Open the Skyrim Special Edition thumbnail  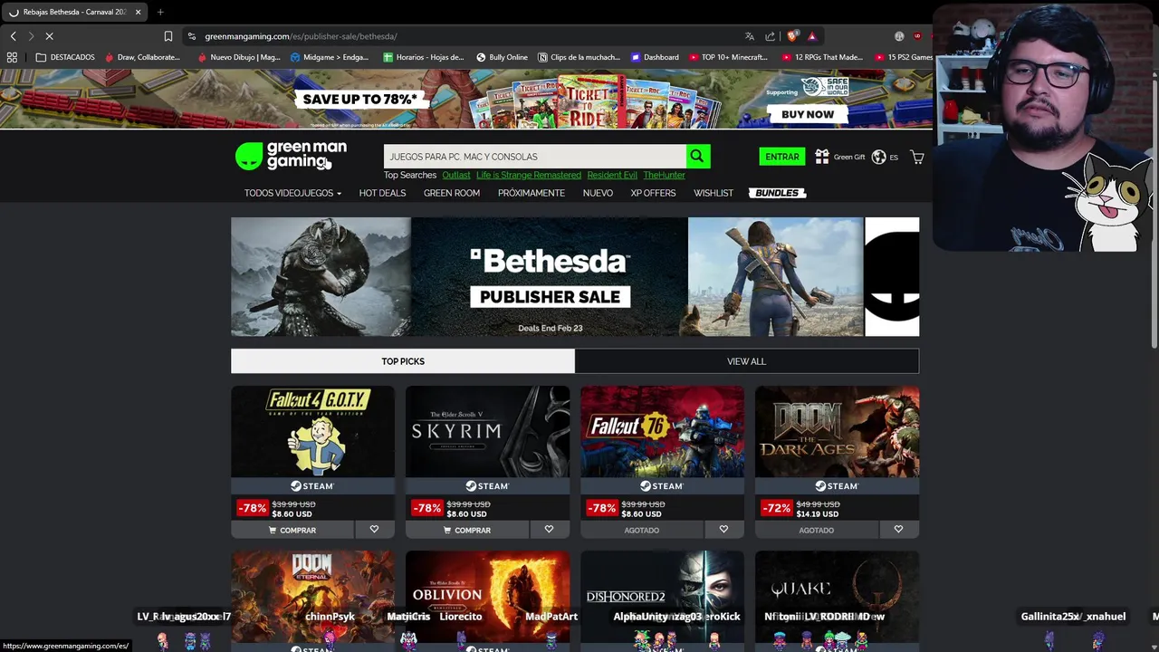point(487,432)
